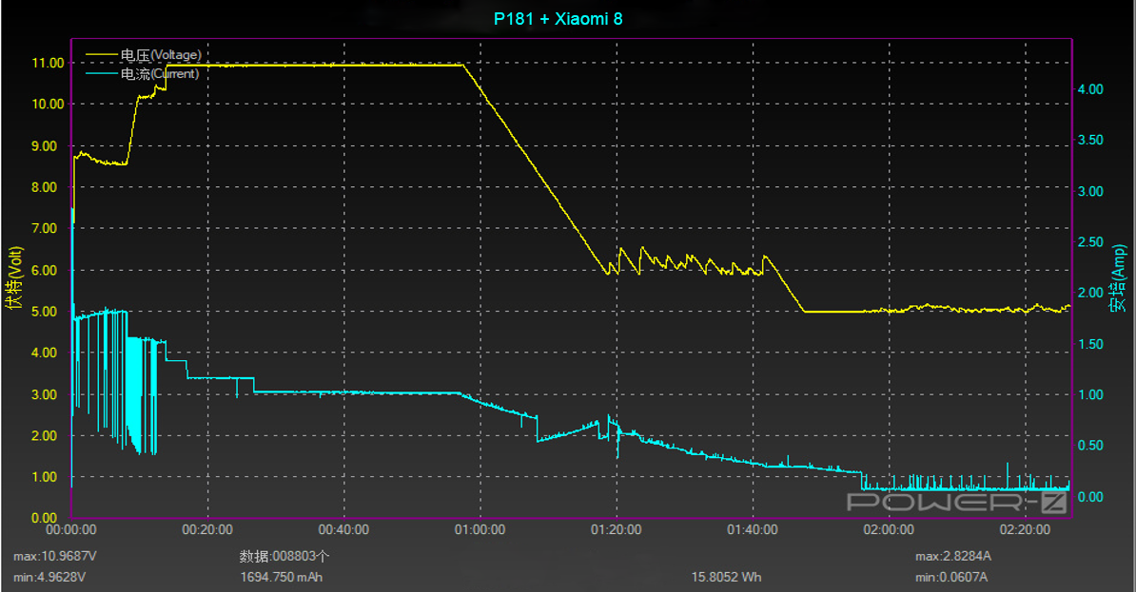Screen dimensions: 1136x592
Task: Click the 7.00 voltage axis label
Action: [x=44, y=229]
